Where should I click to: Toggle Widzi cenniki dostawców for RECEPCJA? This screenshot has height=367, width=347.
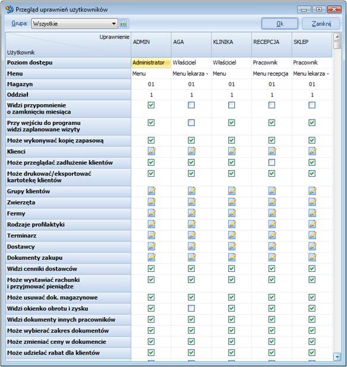tap(272, 268)
